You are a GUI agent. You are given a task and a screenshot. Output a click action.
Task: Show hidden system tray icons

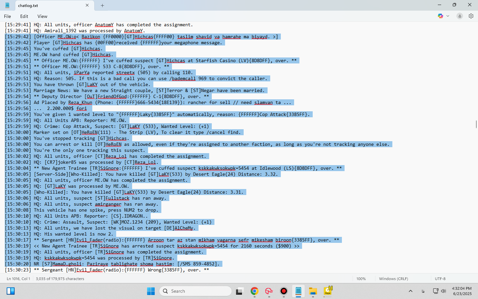pyautogui.click(x=411, y=291)
